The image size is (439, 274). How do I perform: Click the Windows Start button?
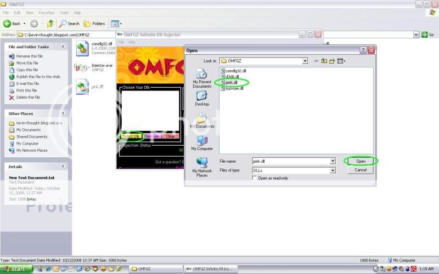click(x=16, y=269)
